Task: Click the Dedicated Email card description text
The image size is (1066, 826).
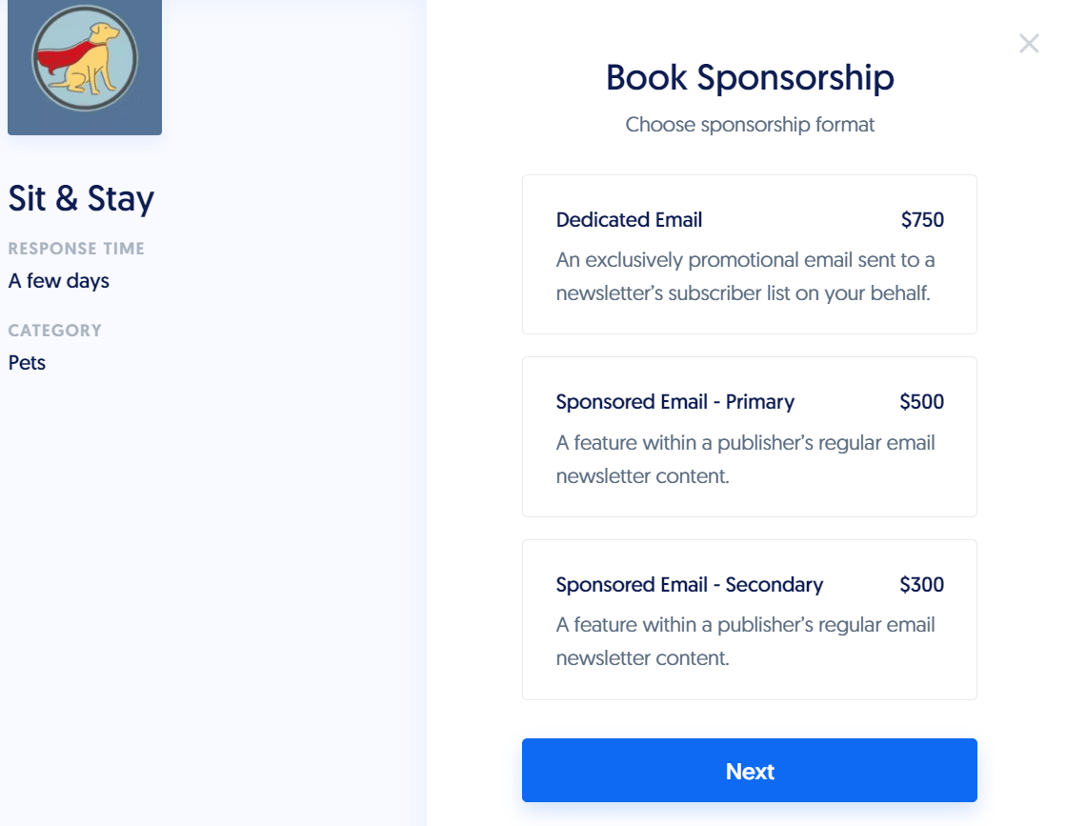Action: pyautogui.click(x=746, y=275)
